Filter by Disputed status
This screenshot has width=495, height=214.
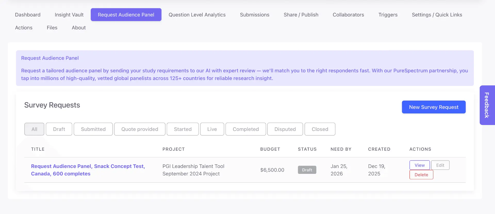click(285, 129)
